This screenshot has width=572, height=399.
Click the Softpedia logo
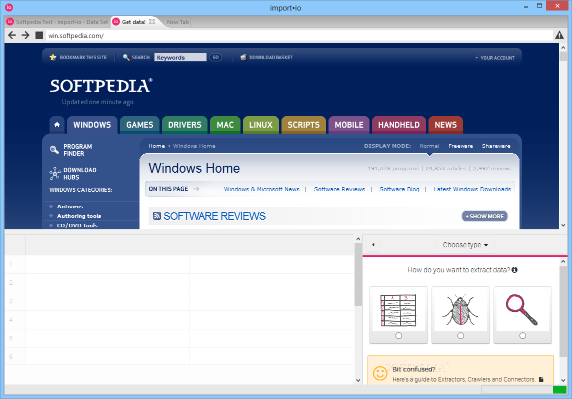(x=101, y=86)
